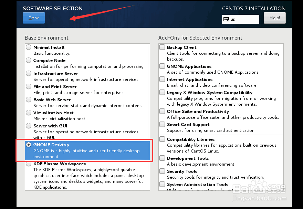Enable Internet Applications checkbox

coord(162,80)
